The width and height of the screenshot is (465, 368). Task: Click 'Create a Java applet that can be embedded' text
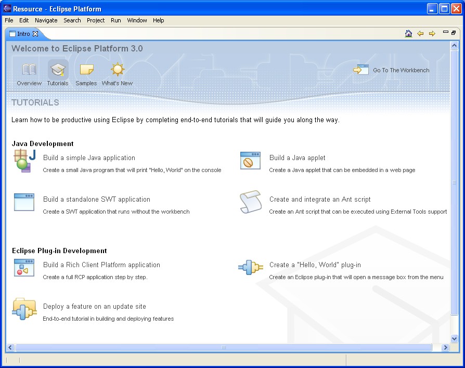(342, 170)
